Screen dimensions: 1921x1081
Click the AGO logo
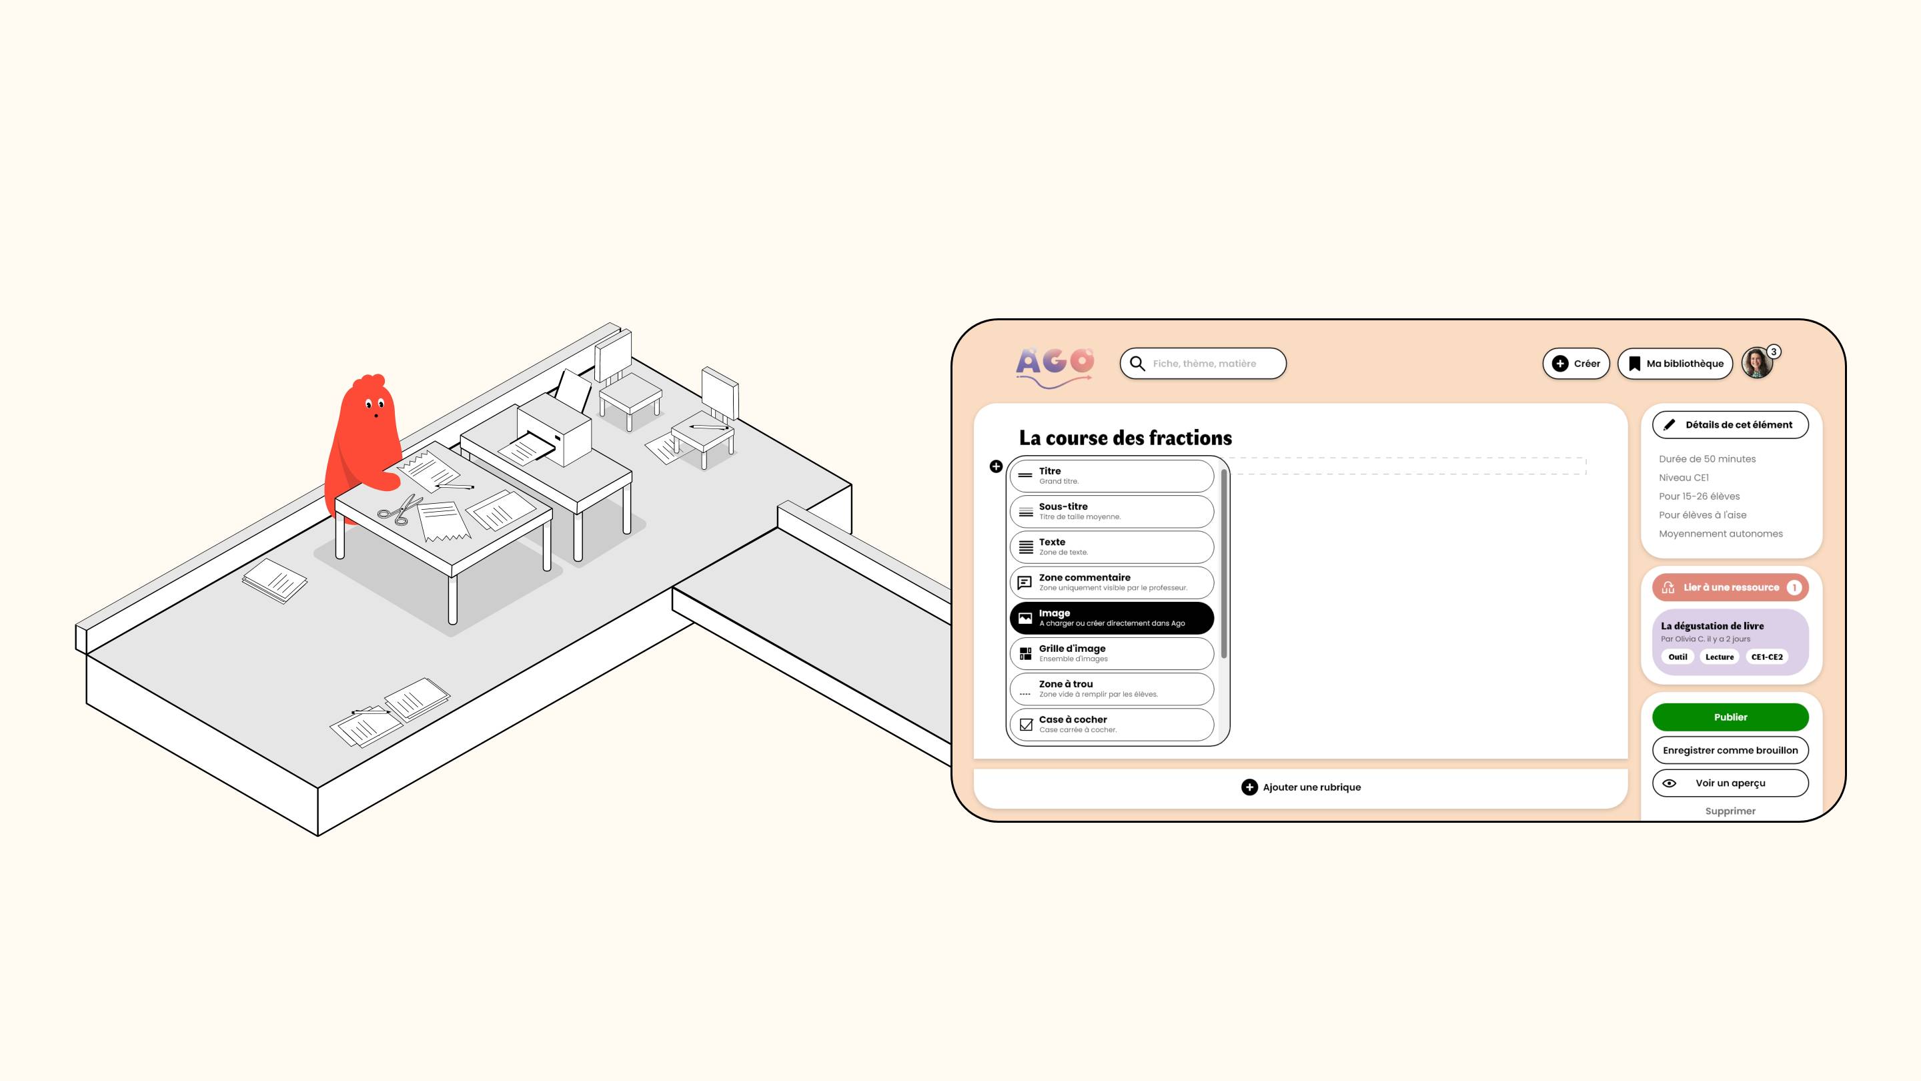[1055, 366]
